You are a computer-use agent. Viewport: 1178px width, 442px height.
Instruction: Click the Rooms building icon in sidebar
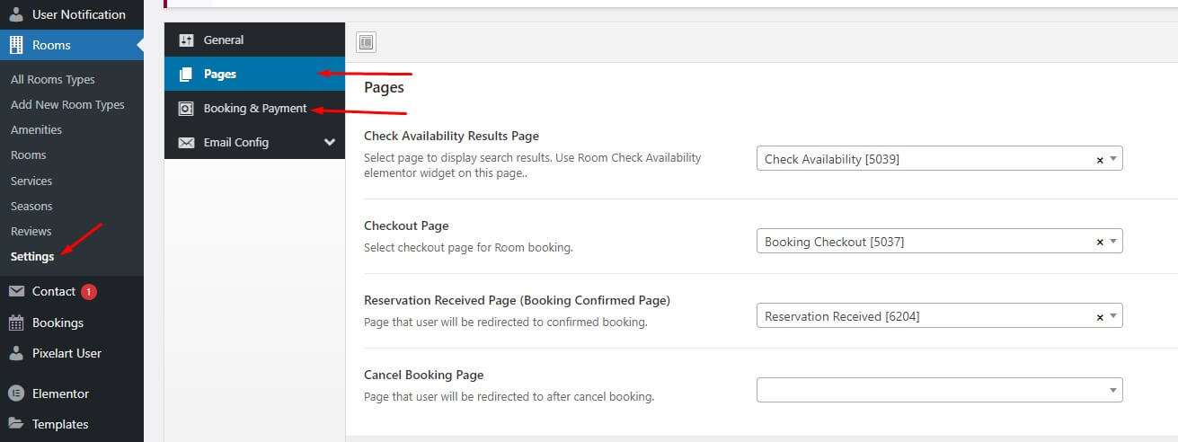click(x=16, y=45)
